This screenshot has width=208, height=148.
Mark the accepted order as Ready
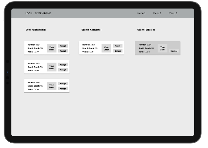pyautogui.click(x=117, y=46)
